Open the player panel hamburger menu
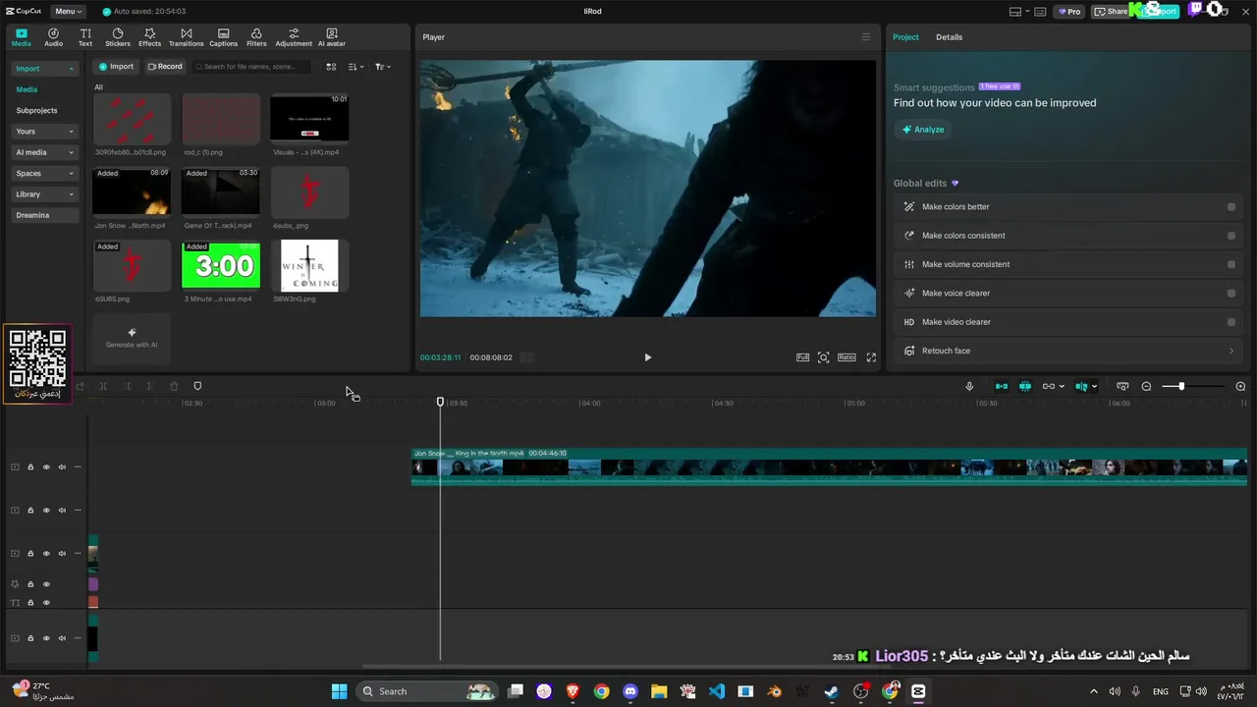 (x=865, y=37)
